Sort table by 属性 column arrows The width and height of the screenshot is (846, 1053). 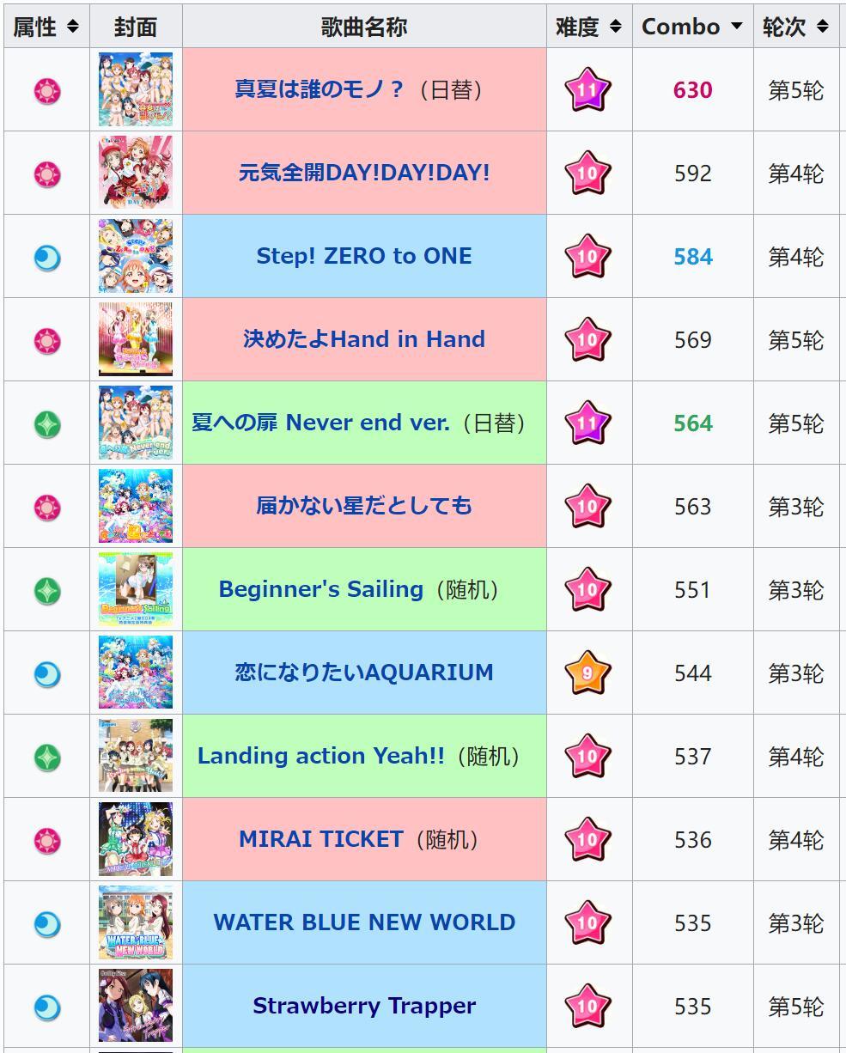click(x=73, y=27)
